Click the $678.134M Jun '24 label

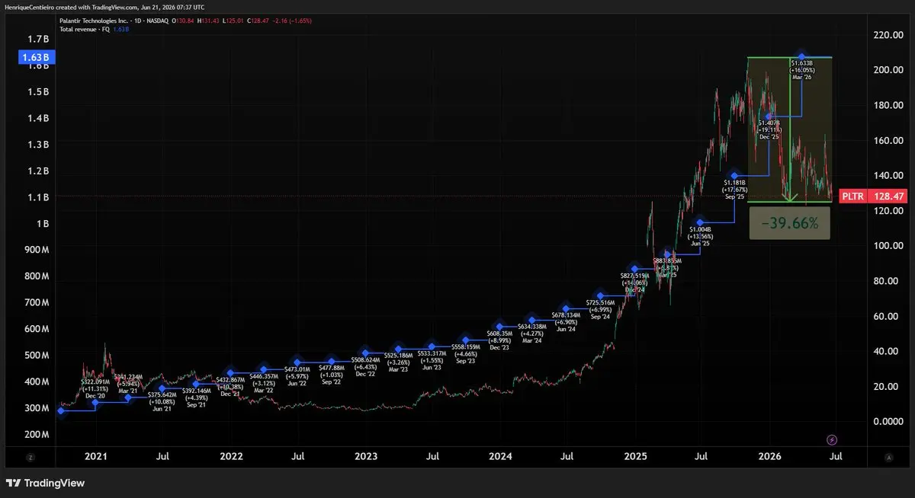tap(565, 321)
